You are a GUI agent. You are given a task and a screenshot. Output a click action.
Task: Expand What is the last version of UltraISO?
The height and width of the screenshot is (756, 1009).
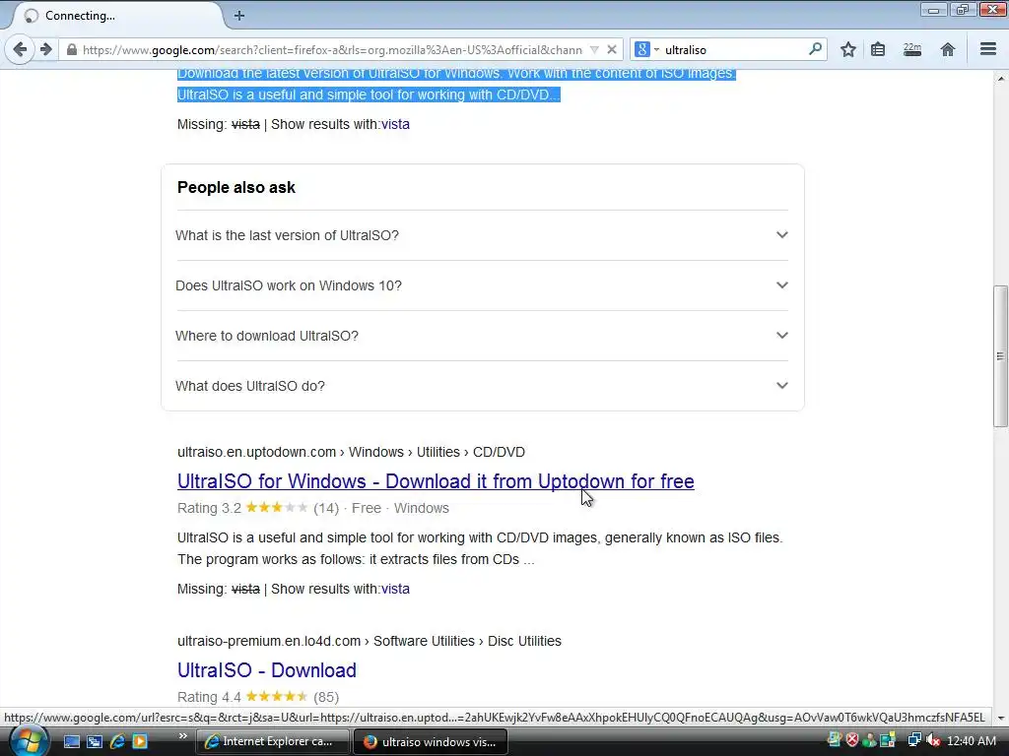coord(482,235)
